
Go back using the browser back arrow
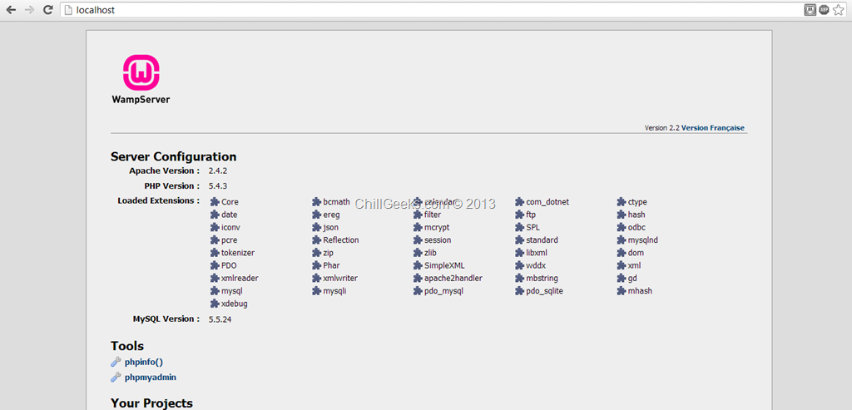pyautogui.click(x=11, y=9)
